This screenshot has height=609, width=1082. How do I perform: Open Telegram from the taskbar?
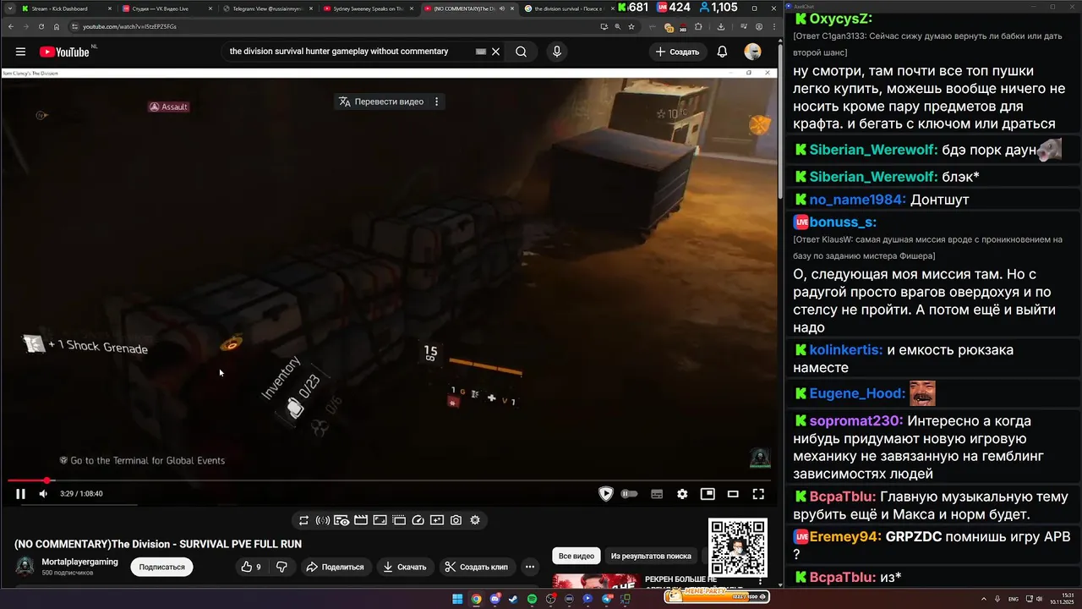(607, 599)
